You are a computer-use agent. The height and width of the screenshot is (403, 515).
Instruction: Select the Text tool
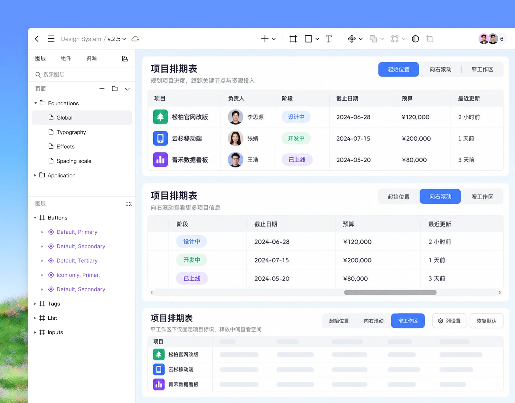(x=329, y=39)
